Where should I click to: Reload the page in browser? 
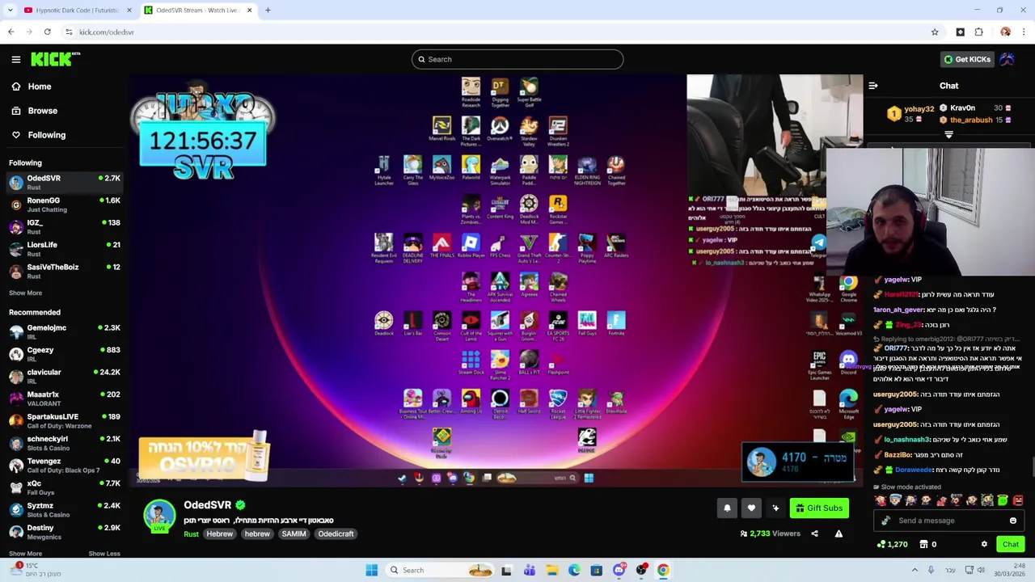tap(47, 32)
